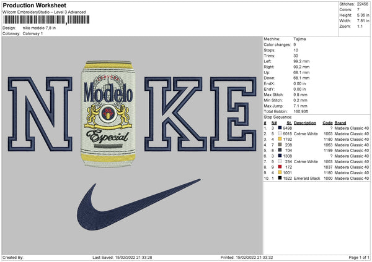Click code '1063' in the 208-stitch row
The height and width of the screenshot is (262, 372).
point(328,145)
